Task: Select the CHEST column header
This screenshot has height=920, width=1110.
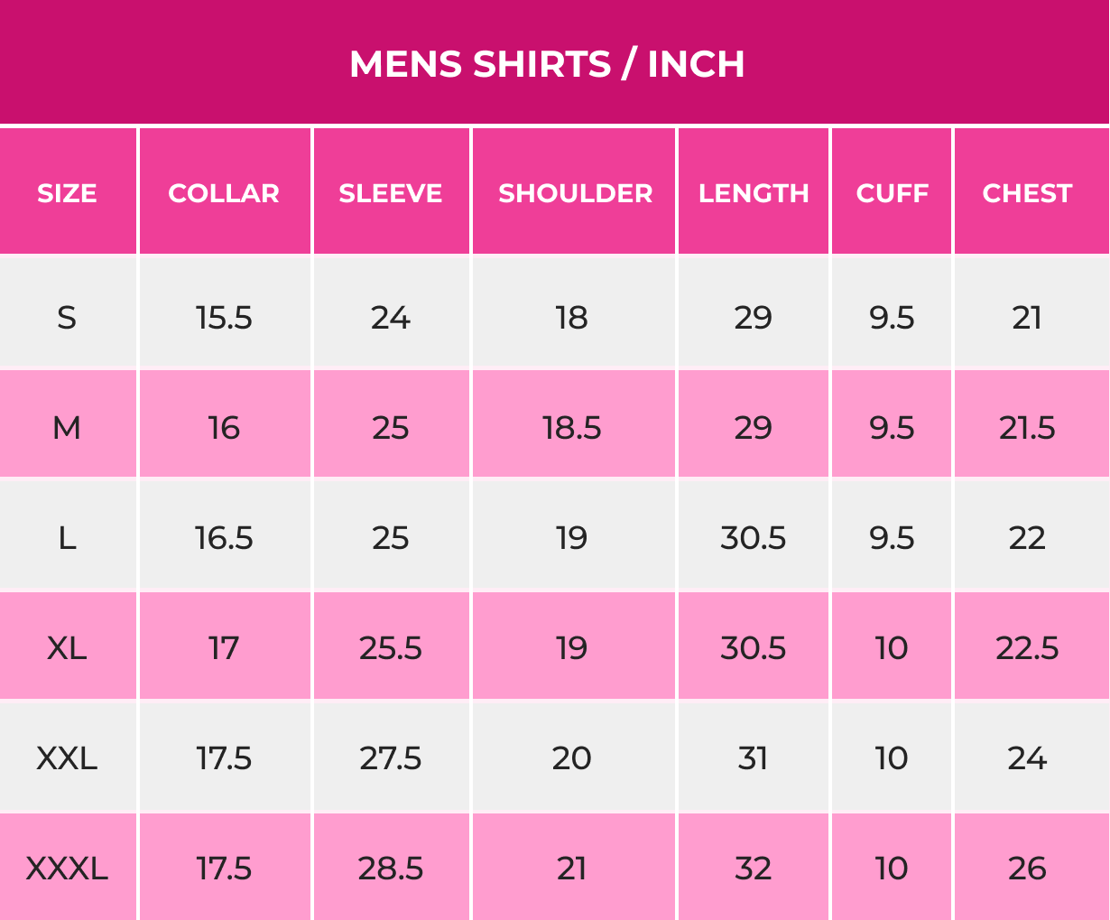Action: click(x=1027, y=193)
